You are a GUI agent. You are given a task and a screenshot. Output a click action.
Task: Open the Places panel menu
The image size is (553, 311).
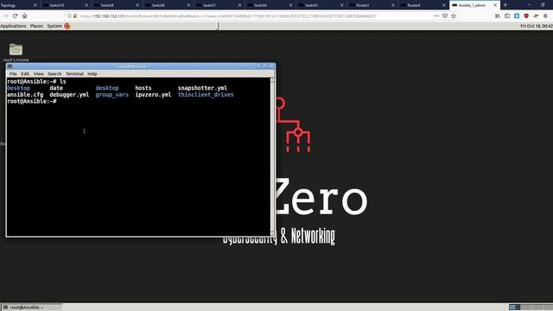coord(36,26)
